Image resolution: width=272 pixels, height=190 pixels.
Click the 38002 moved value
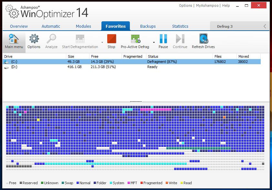[x=243, y=62]
